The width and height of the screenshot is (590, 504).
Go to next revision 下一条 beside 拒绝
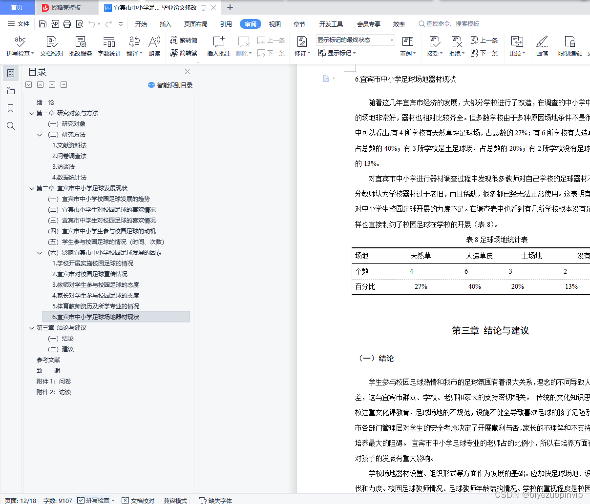click(x=485, y=53)
